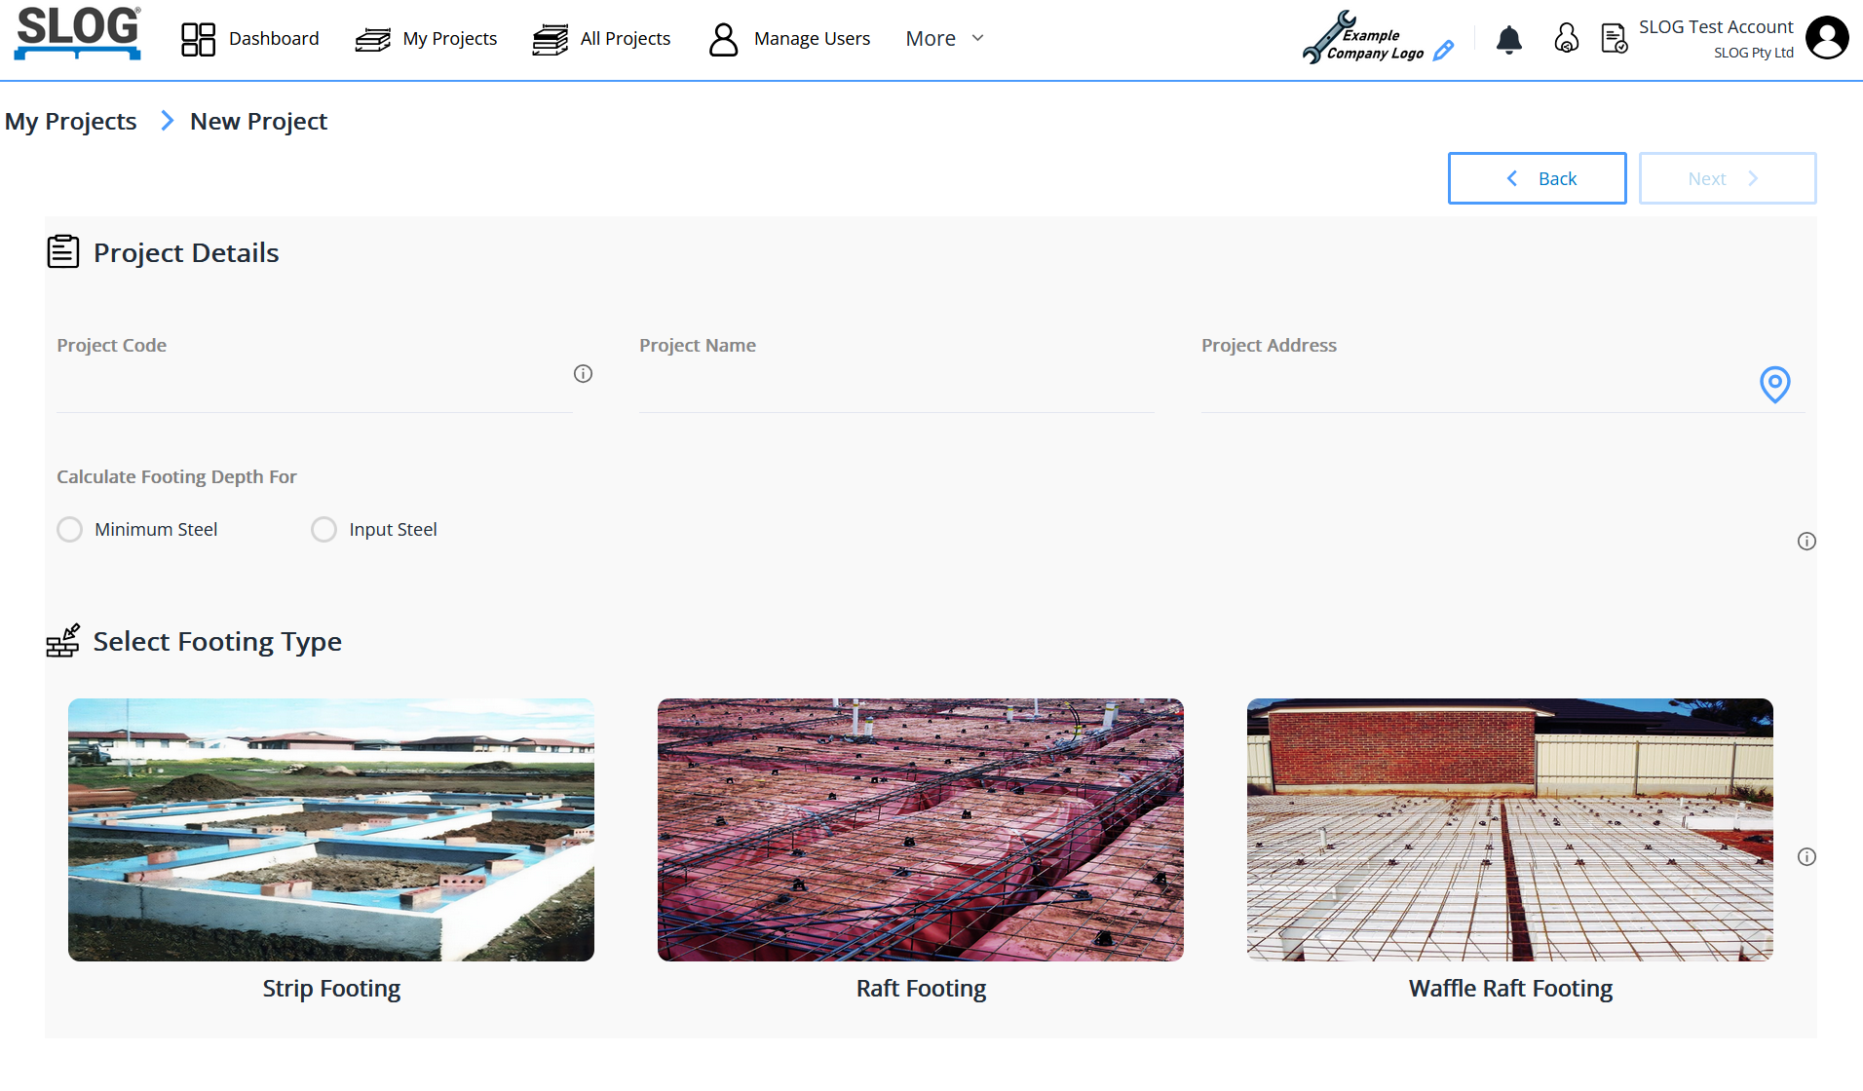Click the SLOG logo in header
The height and width of the screenshot is (1091, 1863).
pos(78,33)
